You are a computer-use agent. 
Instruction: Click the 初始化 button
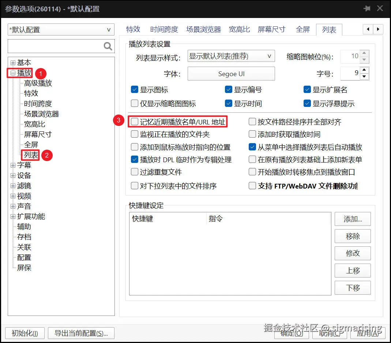pyautogui.click(x=24, y=333)
